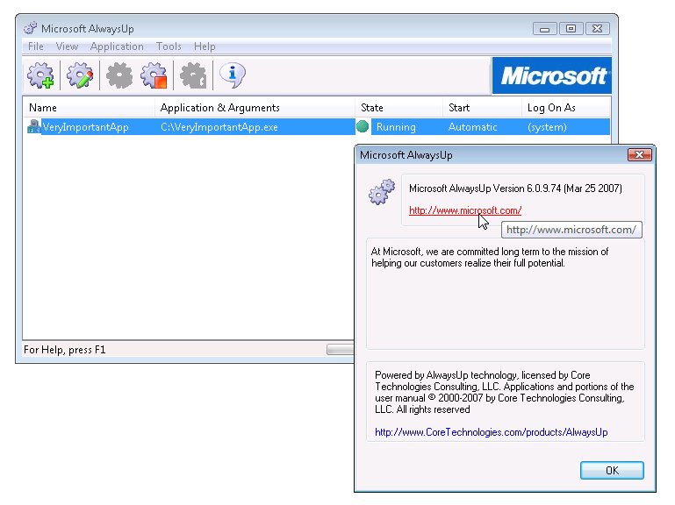
Task: Sort by the State column header
Action: coord(399,108)
